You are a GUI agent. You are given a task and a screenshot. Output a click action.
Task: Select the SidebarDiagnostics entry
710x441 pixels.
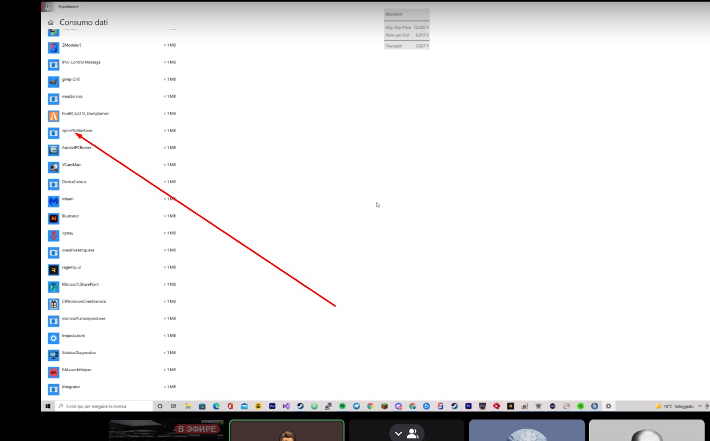pos(78,353)
